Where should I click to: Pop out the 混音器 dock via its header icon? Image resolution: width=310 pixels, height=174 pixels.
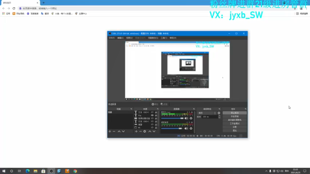point(194,109)
